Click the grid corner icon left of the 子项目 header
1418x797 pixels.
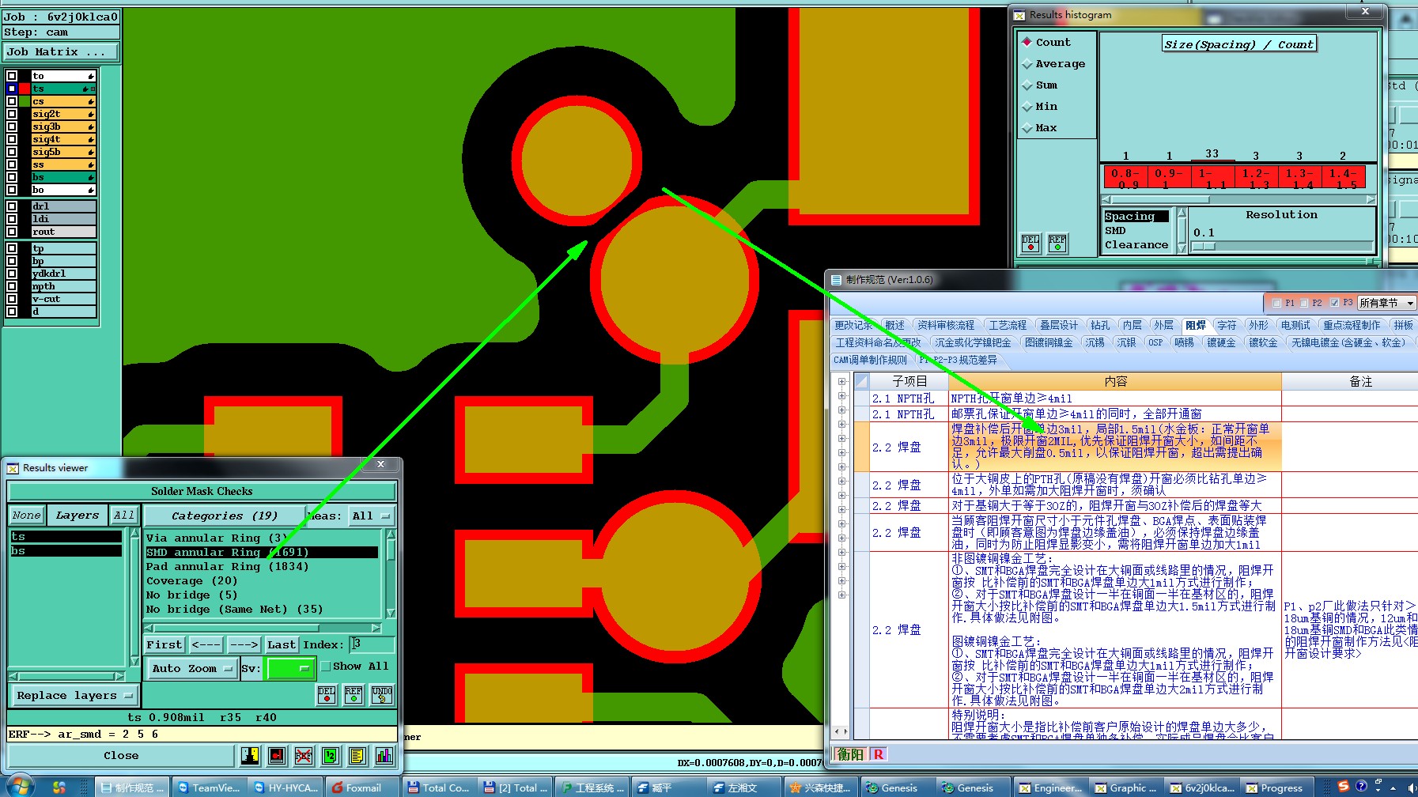coord(861,382)
